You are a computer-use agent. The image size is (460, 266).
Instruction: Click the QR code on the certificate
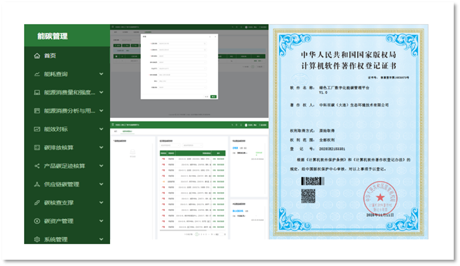(x=308, y=196)
